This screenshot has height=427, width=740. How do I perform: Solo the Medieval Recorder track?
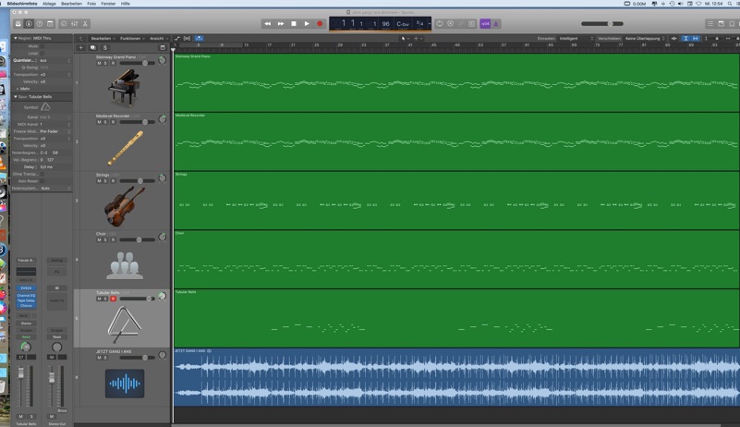point(105,122)
